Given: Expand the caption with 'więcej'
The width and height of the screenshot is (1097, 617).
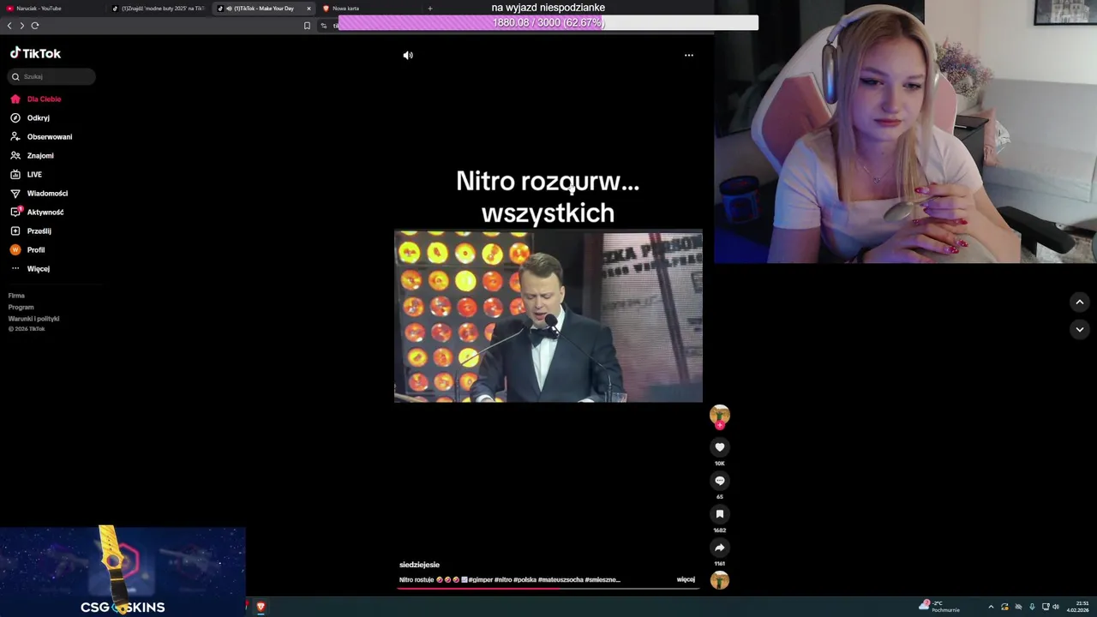Looking at the screenshot, I should click(x=686, y=579).
